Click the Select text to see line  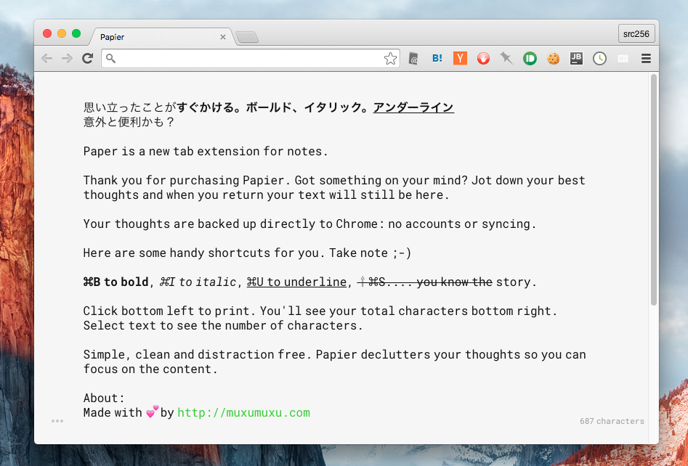[223, 325]
